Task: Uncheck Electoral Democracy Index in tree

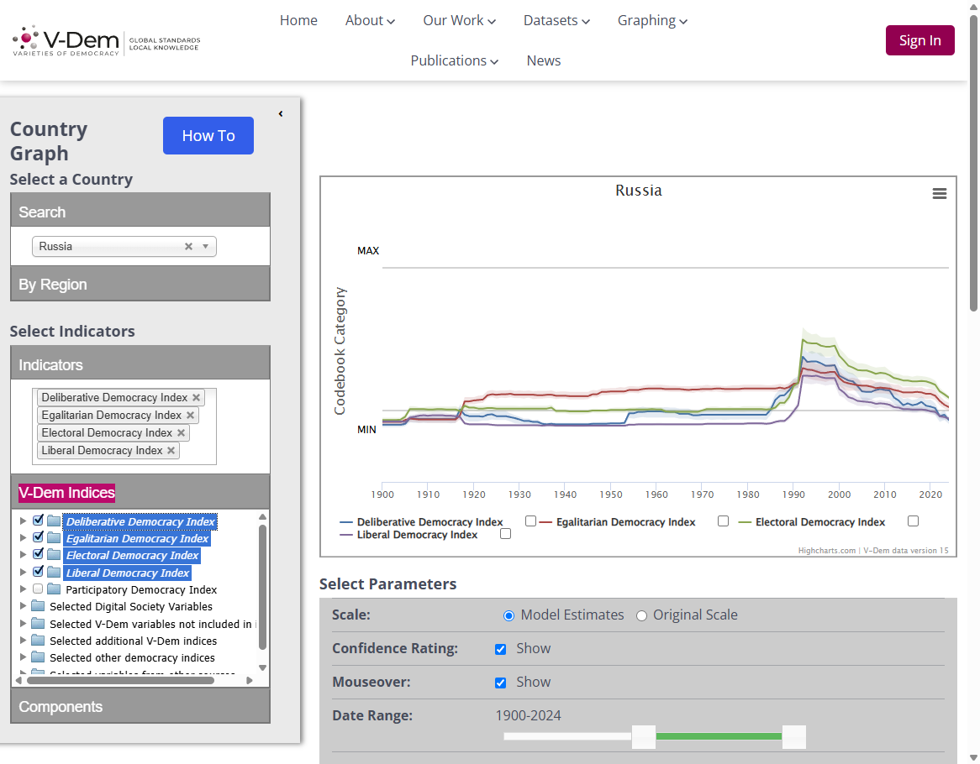Action: click(x=38, y=553)
